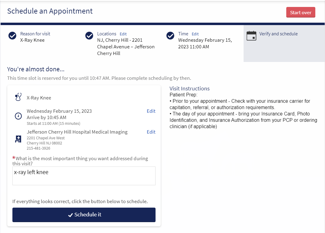The image size is (325, 233).
Task: Click the clock icon beside appointment date
Action: (x=18, y=116)
